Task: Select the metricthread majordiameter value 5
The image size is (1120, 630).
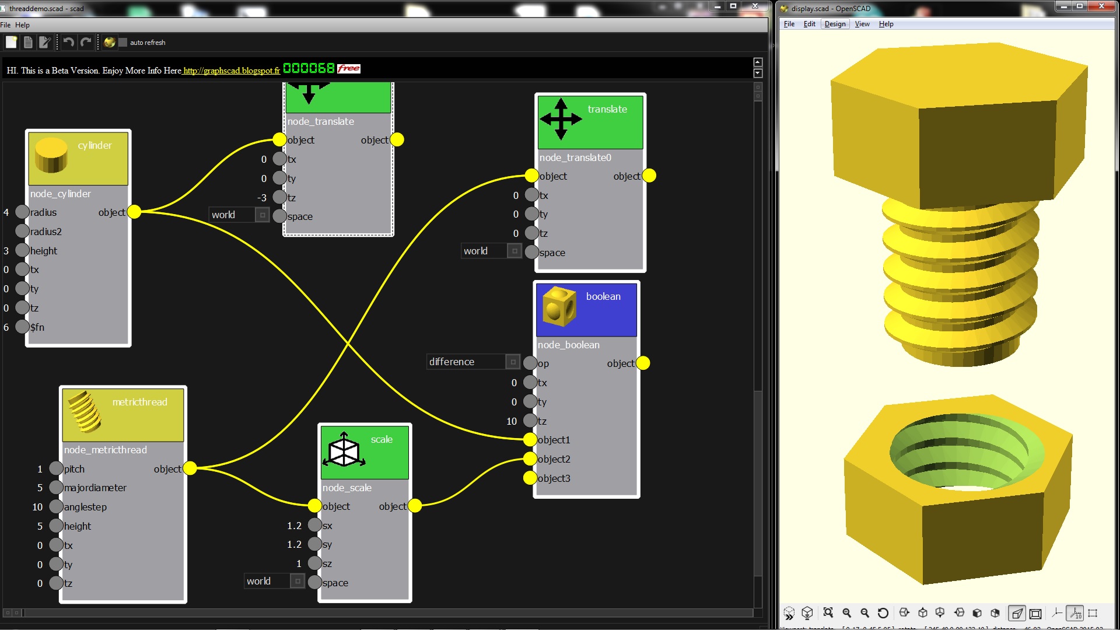Action: click(x=40, y=488)
